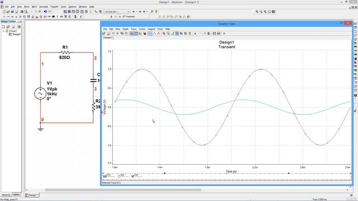
Task: Open the Place menu in Multisim
Action: [27, 7]
